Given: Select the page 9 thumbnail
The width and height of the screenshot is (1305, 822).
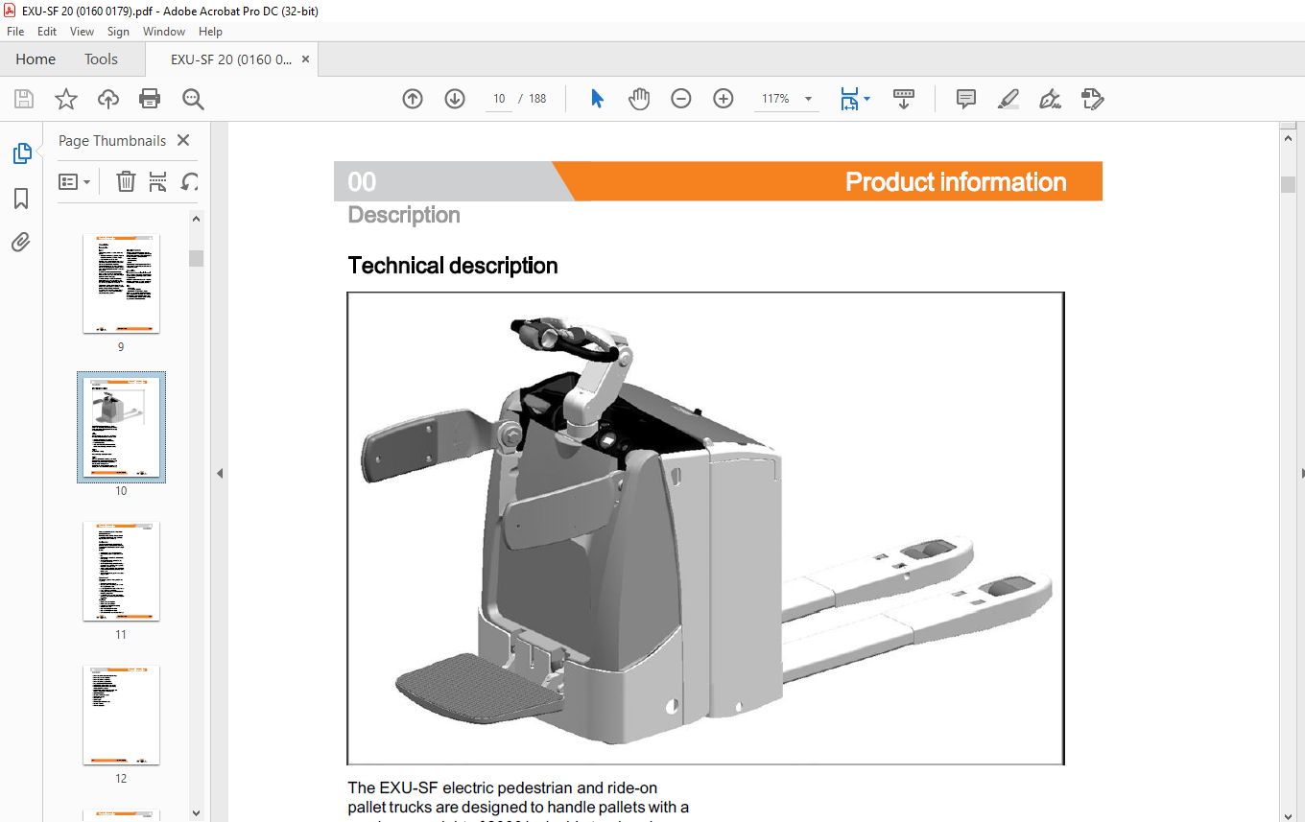Looking at the screenshot, I should click(121, 283).
